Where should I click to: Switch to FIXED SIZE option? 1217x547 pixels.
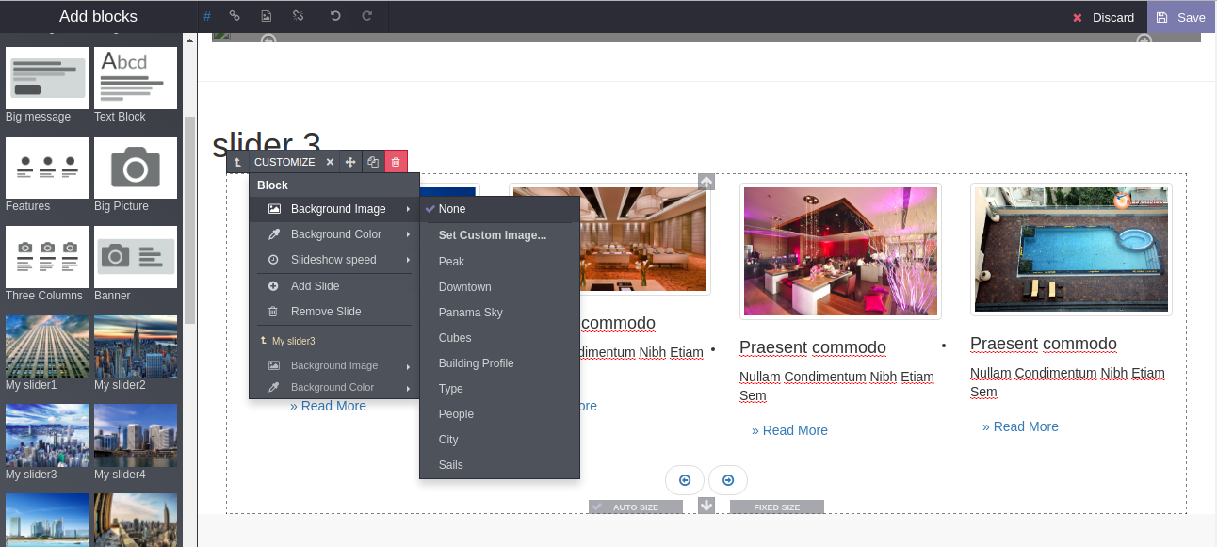[777, 507]
